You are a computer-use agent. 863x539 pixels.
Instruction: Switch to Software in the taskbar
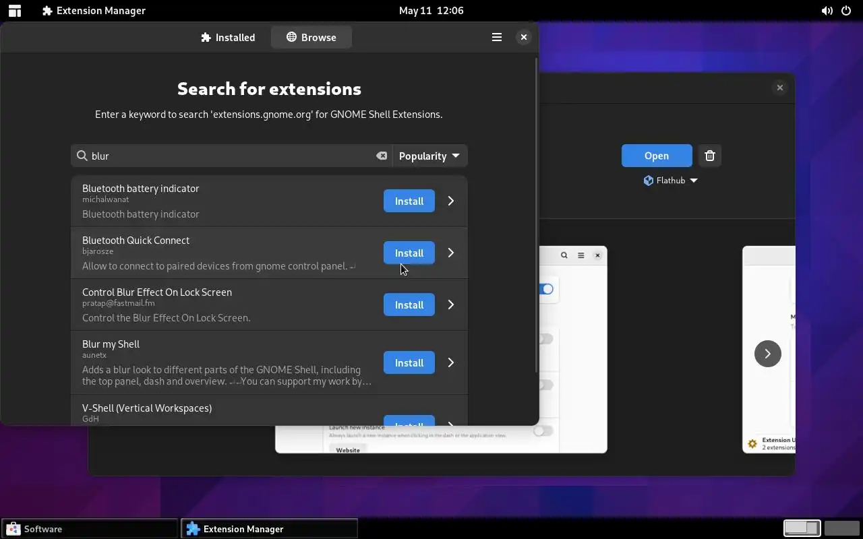(90, 529)
